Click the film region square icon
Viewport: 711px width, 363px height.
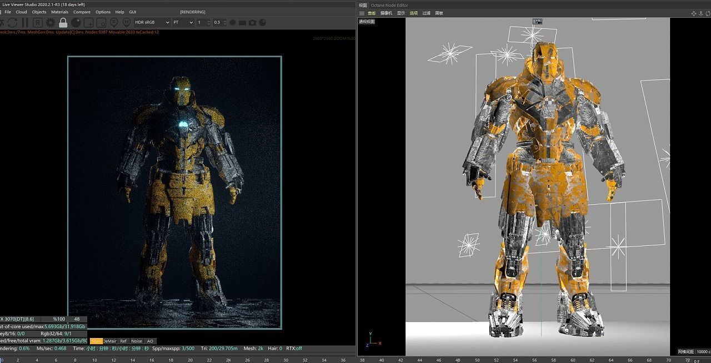click(x=101, y=23)
